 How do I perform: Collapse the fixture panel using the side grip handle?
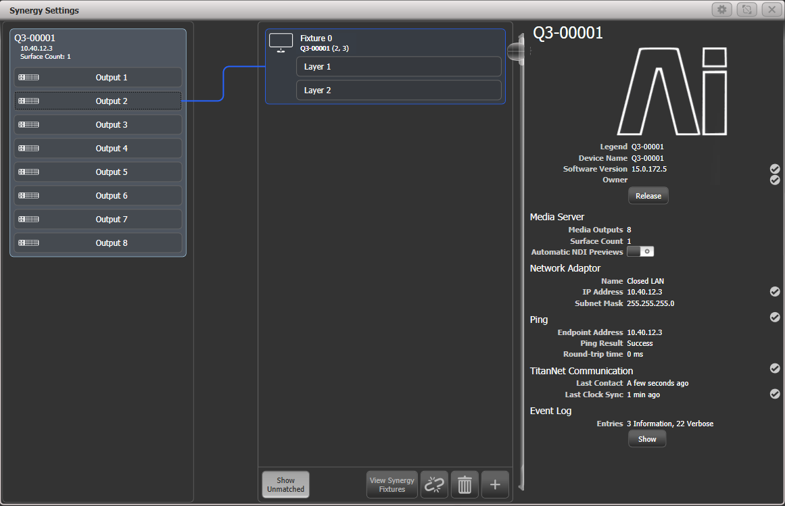tap(517, 50)
